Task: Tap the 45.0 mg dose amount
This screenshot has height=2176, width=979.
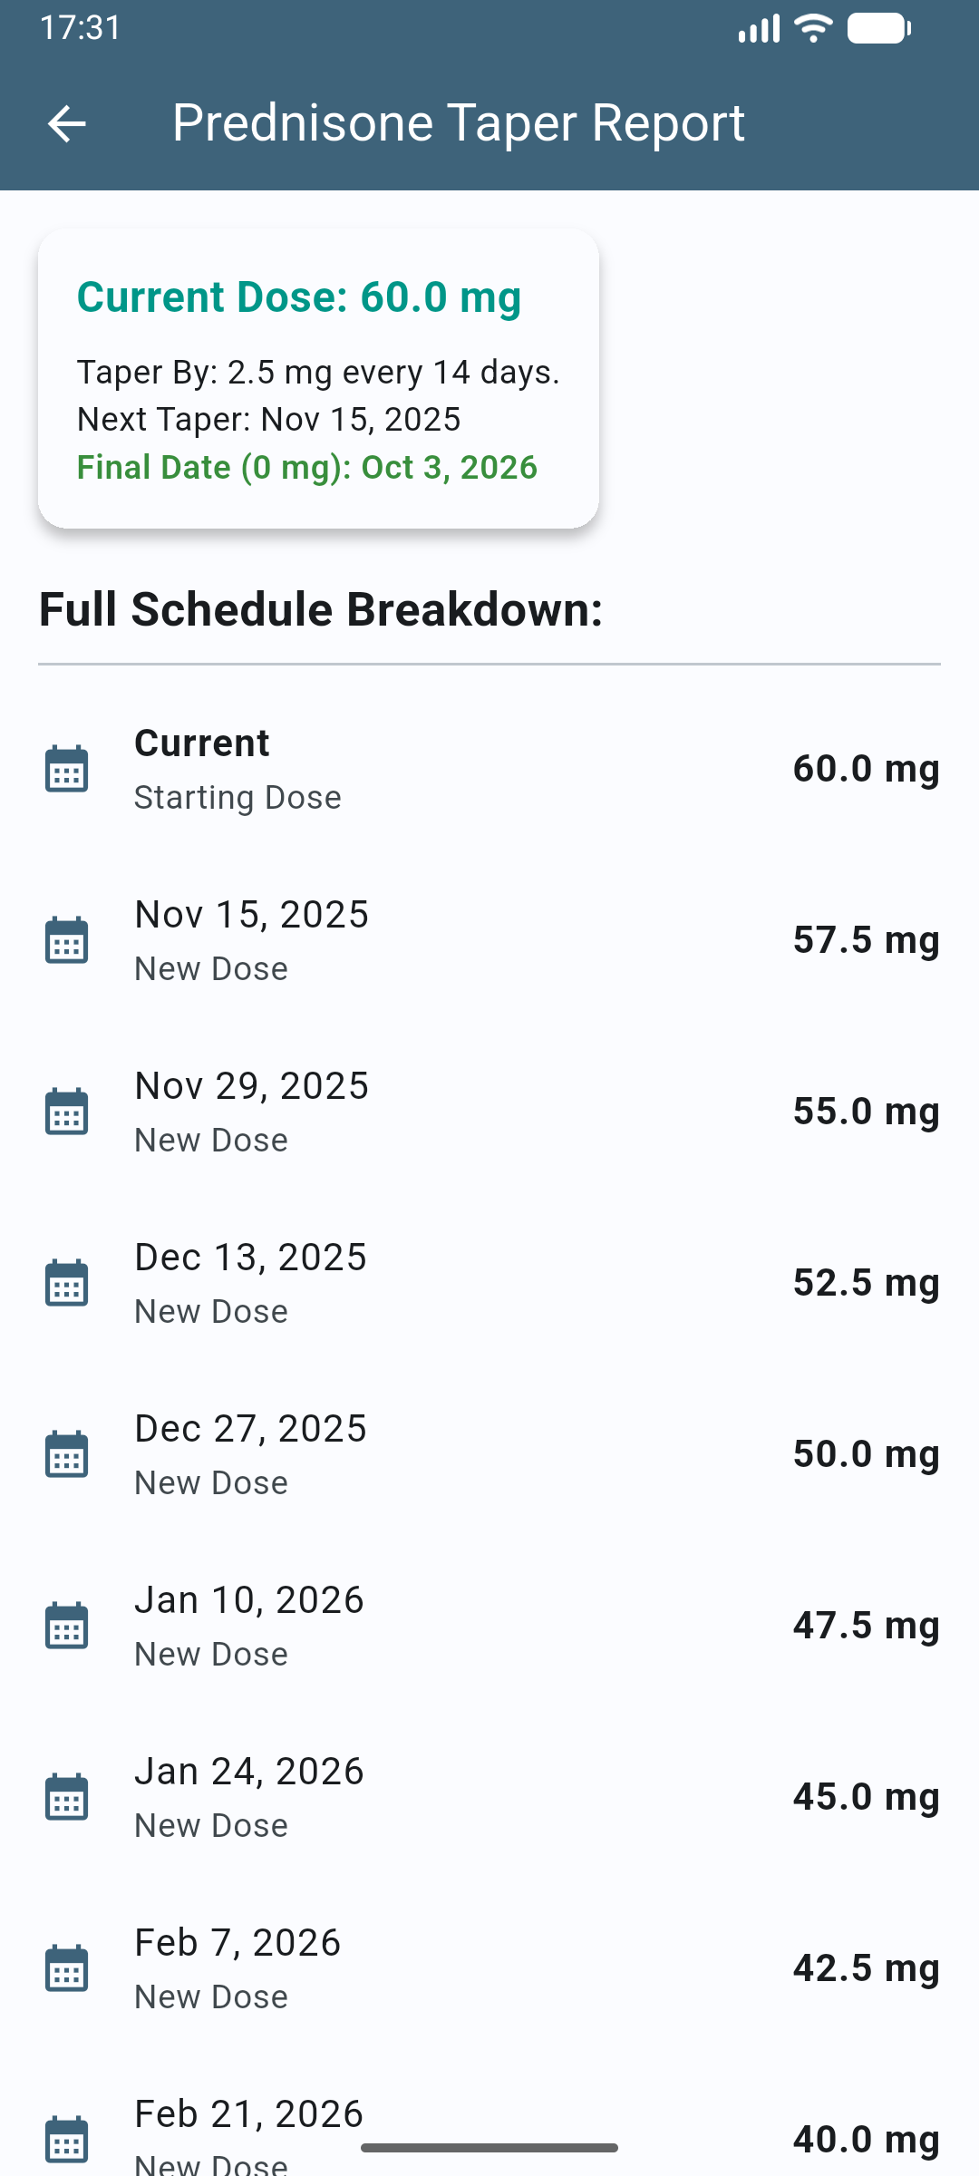Action: pyautogui.click(x=866, y=1797)
